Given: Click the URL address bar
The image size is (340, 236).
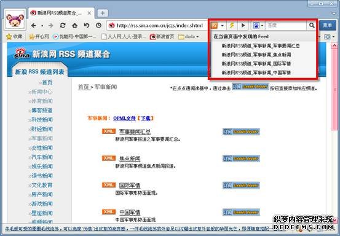Looking at the screenshot, I should coord(157,26).
